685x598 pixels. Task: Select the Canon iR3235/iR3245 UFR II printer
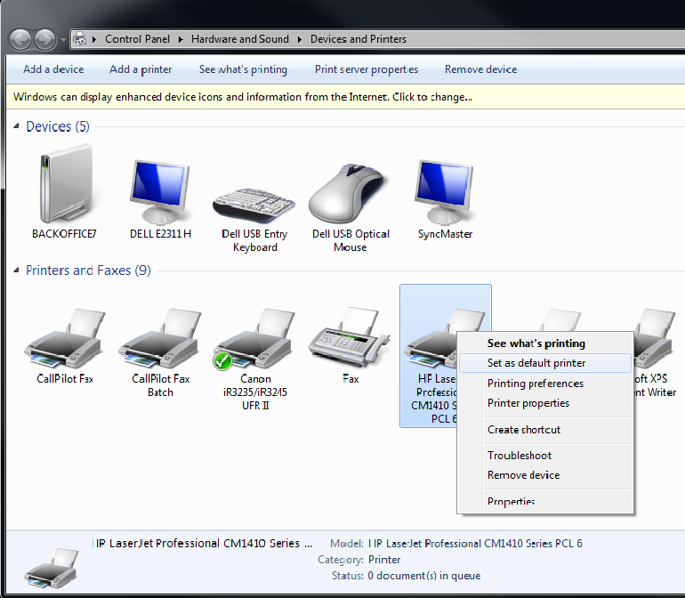coord(254,339)
